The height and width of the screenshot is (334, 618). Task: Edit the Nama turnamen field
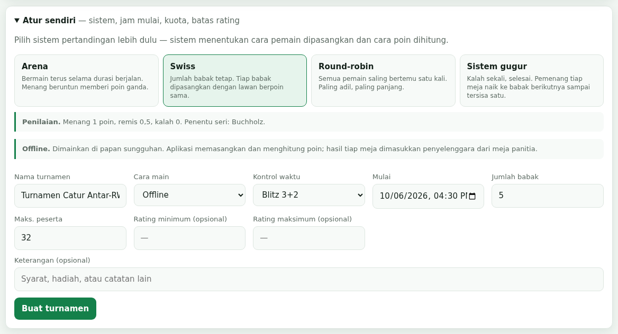click(x=70, y=196)
